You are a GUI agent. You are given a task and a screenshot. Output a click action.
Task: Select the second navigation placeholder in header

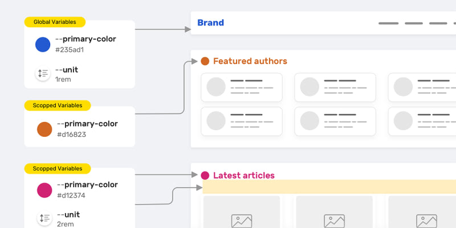413,23
